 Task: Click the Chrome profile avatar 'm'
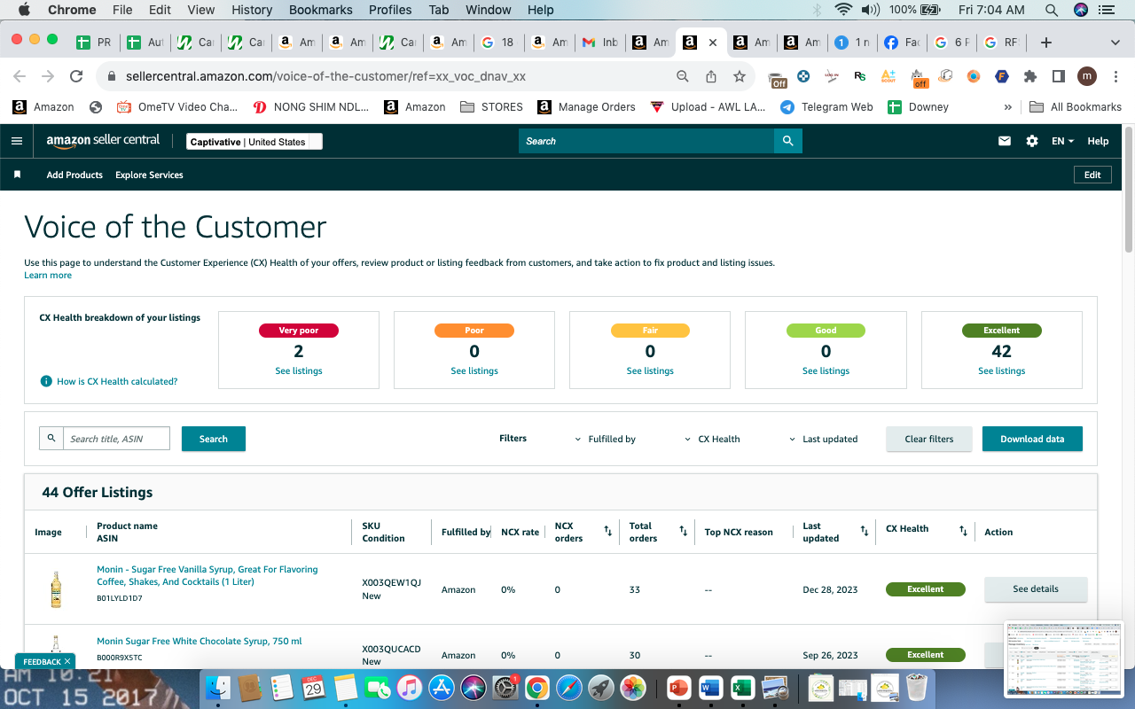[1087, 76]
